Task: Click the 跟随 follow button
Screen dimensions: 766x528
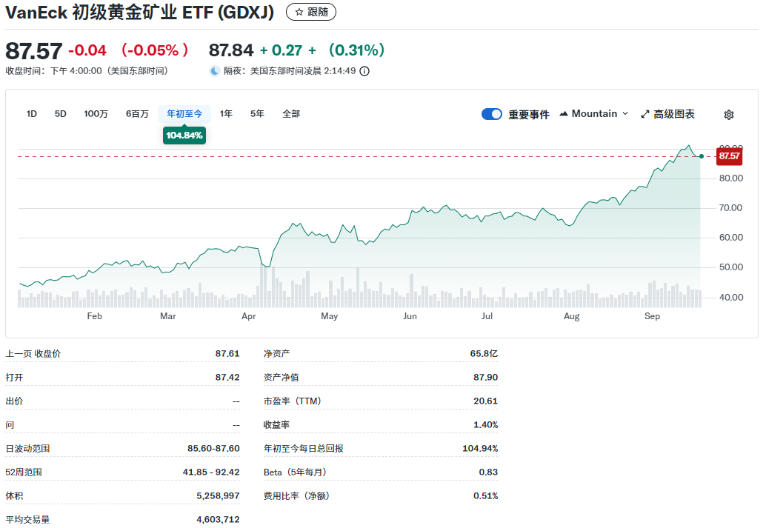Action: pos(311,12)
